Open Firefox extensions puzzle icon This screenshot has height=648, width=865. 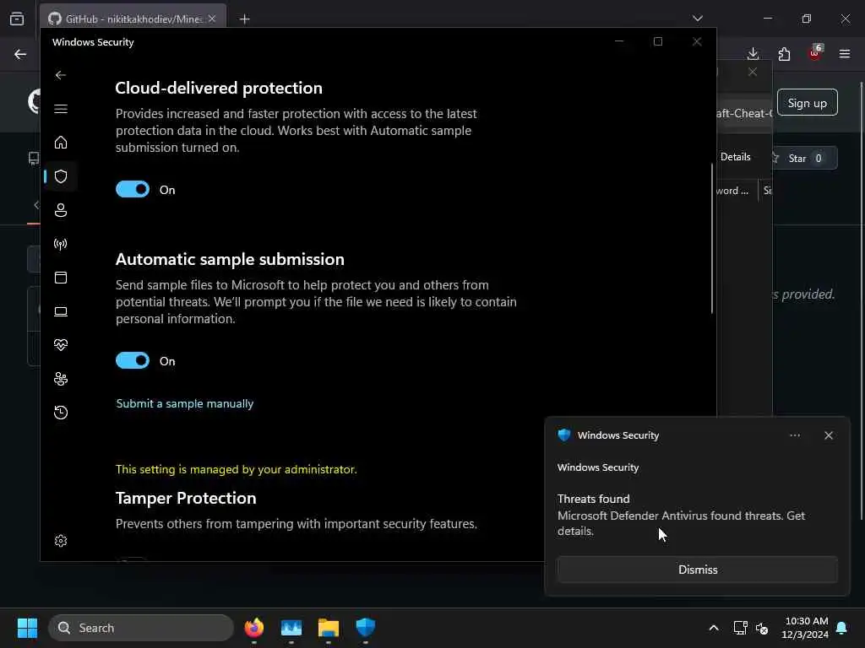[784, 54]
